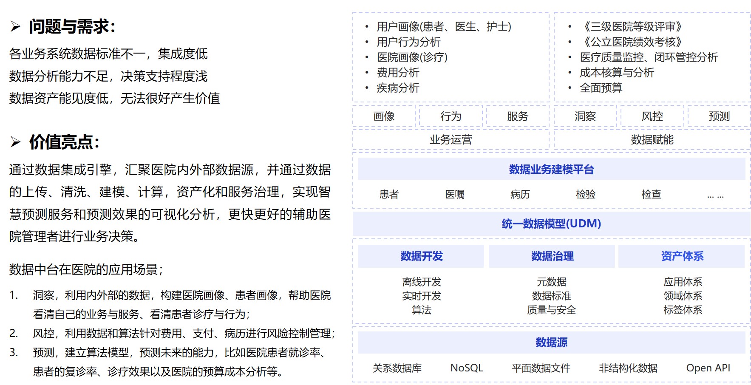This screenshot has width=751, height=385.
Task: Open the 数据开发 header
Action: (421, 256)
